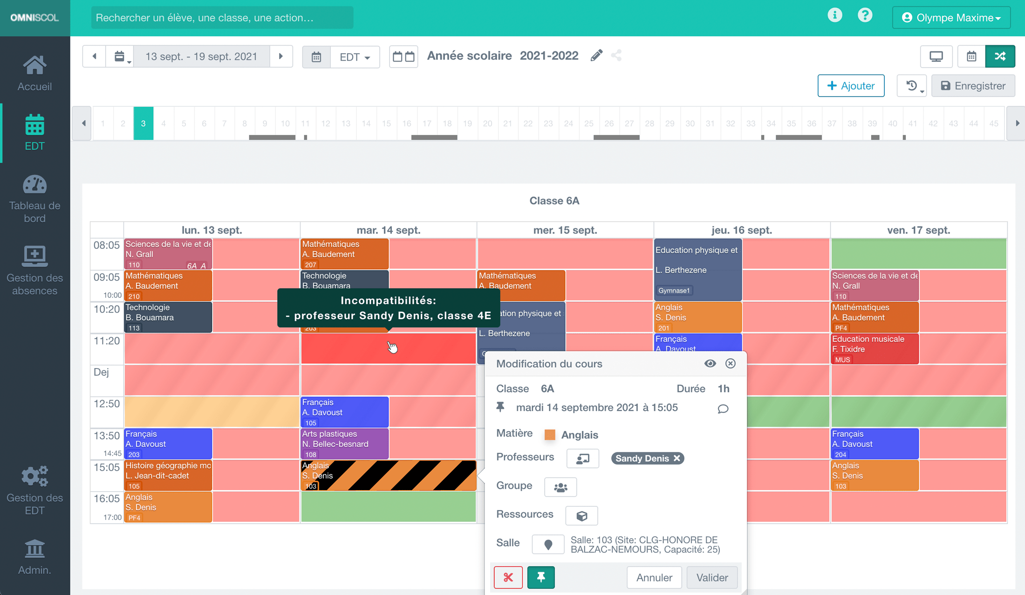
Task: Click the red scissors cut button
Action: pos(508,577)
